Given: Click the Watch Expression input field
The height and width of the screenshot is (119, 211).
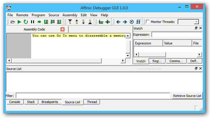Looking at the screenshot, I should point(177,35).
